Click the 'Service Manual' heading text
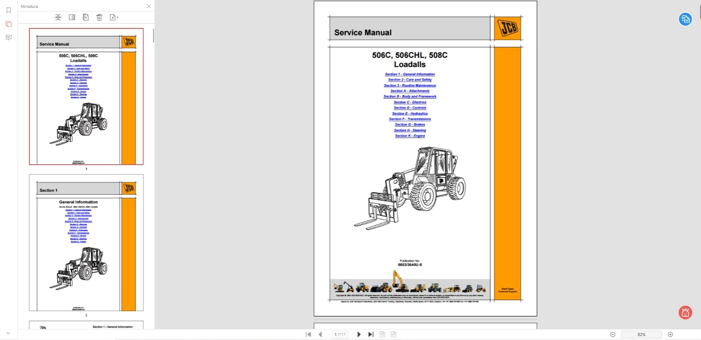Viewport: 701px width, 340px height. pos(363,32)
